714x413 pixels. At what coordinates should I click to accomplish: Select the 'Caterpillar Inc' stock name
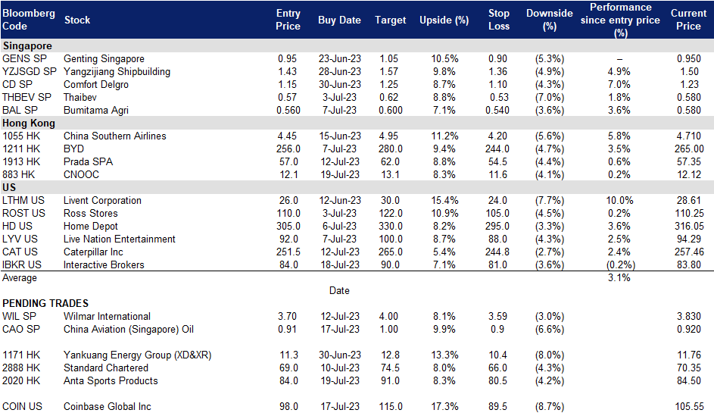(93, 252)
